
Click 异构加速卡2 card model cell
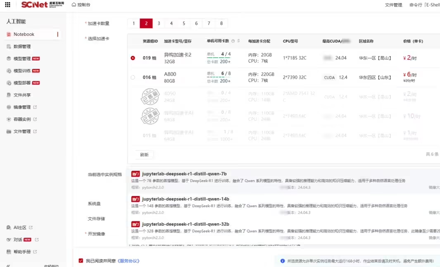(178, 58)
